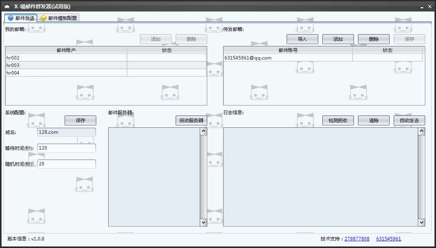436x248 pixels.
Task: Click the X-喵 app icon in title bar
Action: (x=6, y=6)
